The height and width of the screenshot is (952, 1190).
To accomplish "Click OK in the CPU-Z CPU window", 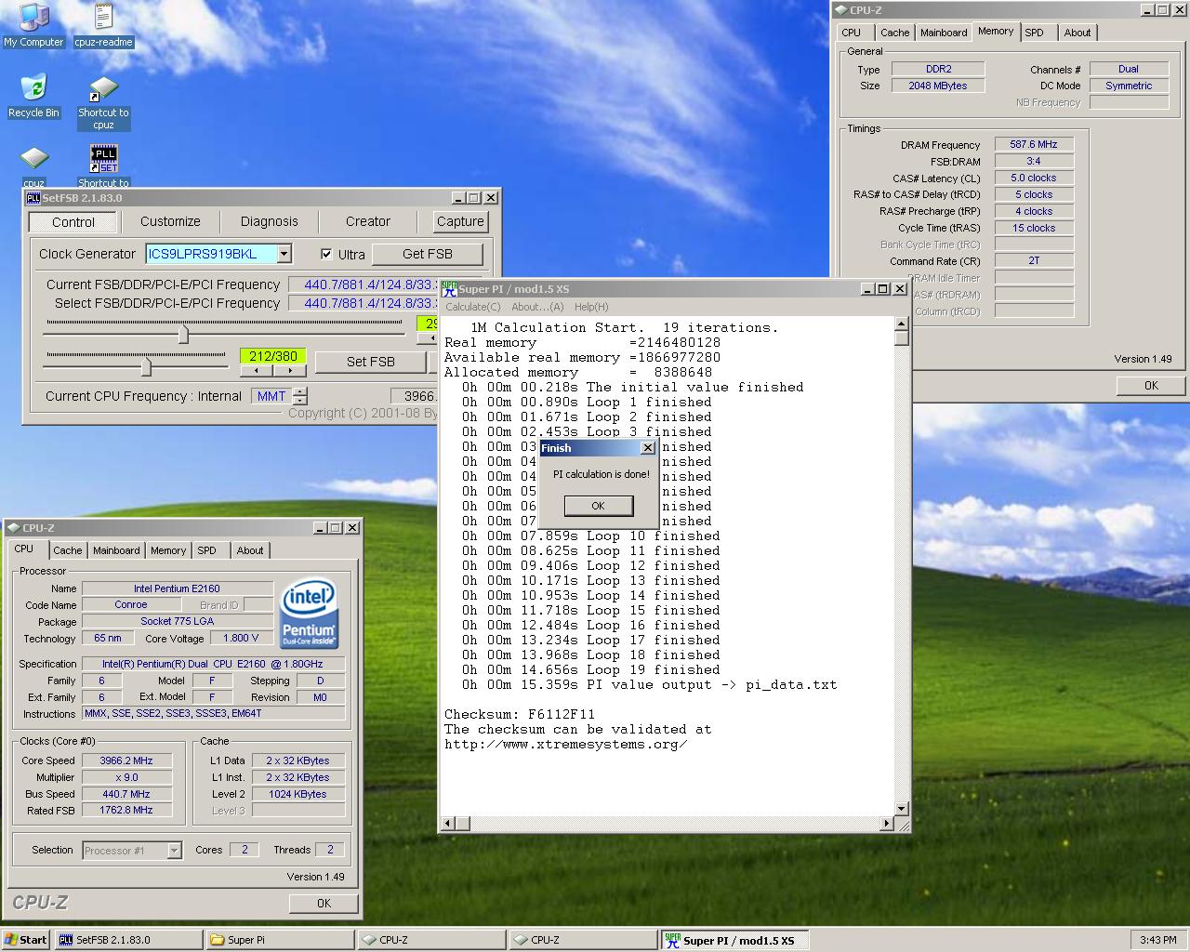I will point(324,903).
